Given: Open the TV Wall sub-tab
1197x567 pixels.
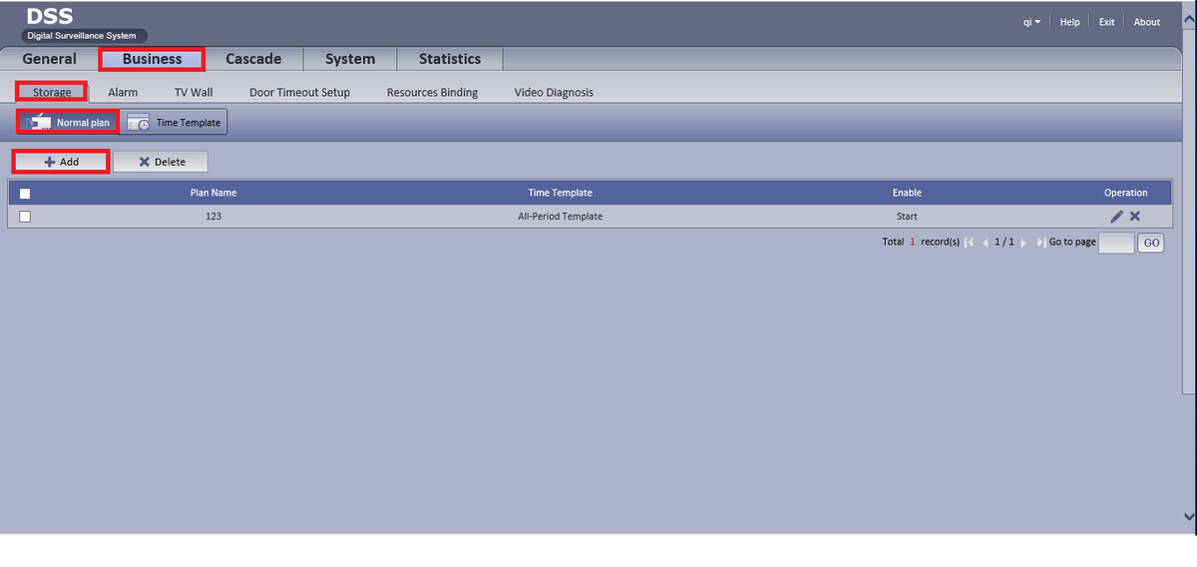Looking at the screenshot, I should [x=194, y=92].
